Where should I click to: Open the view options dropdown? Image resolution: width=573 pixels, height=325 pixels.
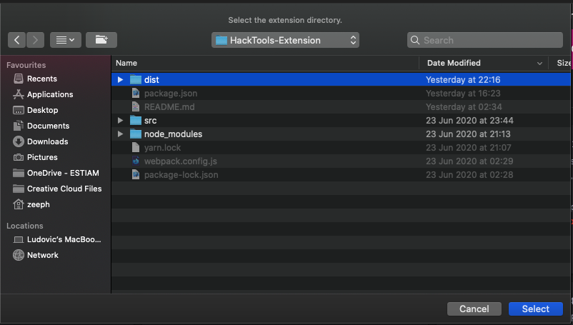pyautogui.click(x=67, y=40)
